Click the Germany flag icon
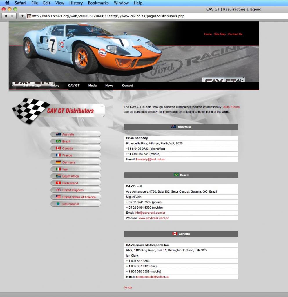The image size is (288, 297). pyautogui.click(x=58, y=162)
